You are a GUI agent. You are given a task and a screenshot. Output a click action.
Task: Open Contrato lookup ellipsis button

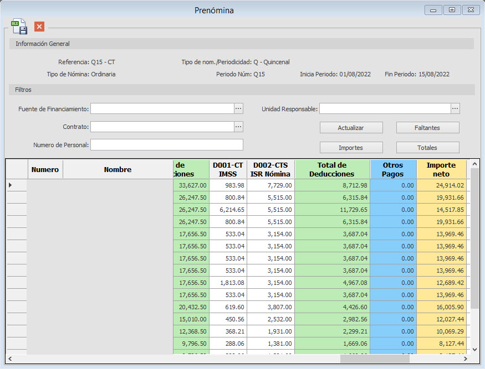(x=238, y=127)
